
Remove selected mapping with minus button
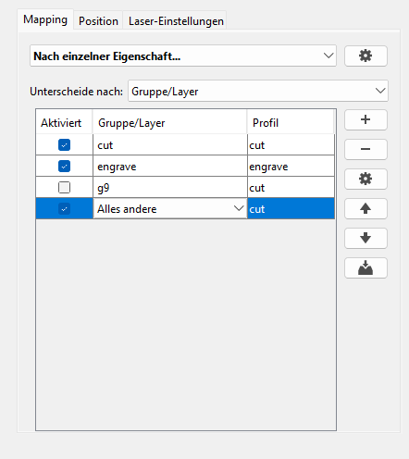pos(366,149)
